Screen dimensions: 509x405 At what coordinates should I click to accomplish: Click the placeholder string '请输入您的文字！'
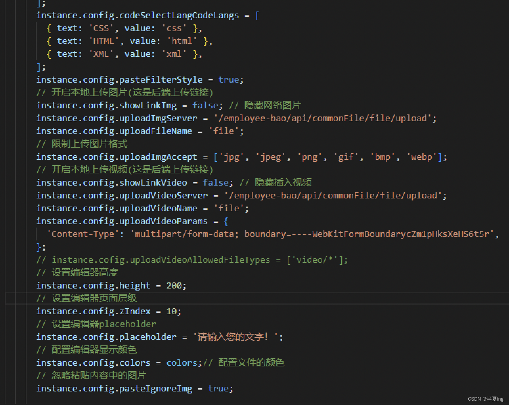point(236,337)
